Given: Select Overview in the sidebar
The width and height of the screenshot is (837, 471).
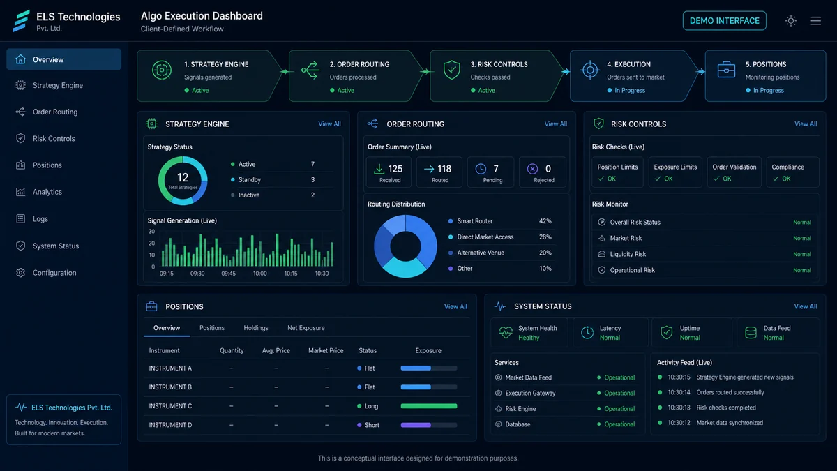Looking at the screenshot, I should coord(63,59).
